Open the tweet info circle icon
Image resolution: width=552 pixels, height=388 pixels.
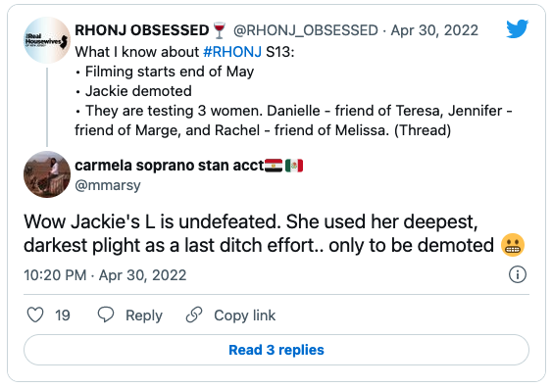518,274
